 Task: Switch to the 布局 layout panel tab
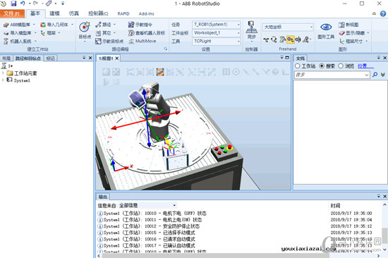(x=6, y=58)
